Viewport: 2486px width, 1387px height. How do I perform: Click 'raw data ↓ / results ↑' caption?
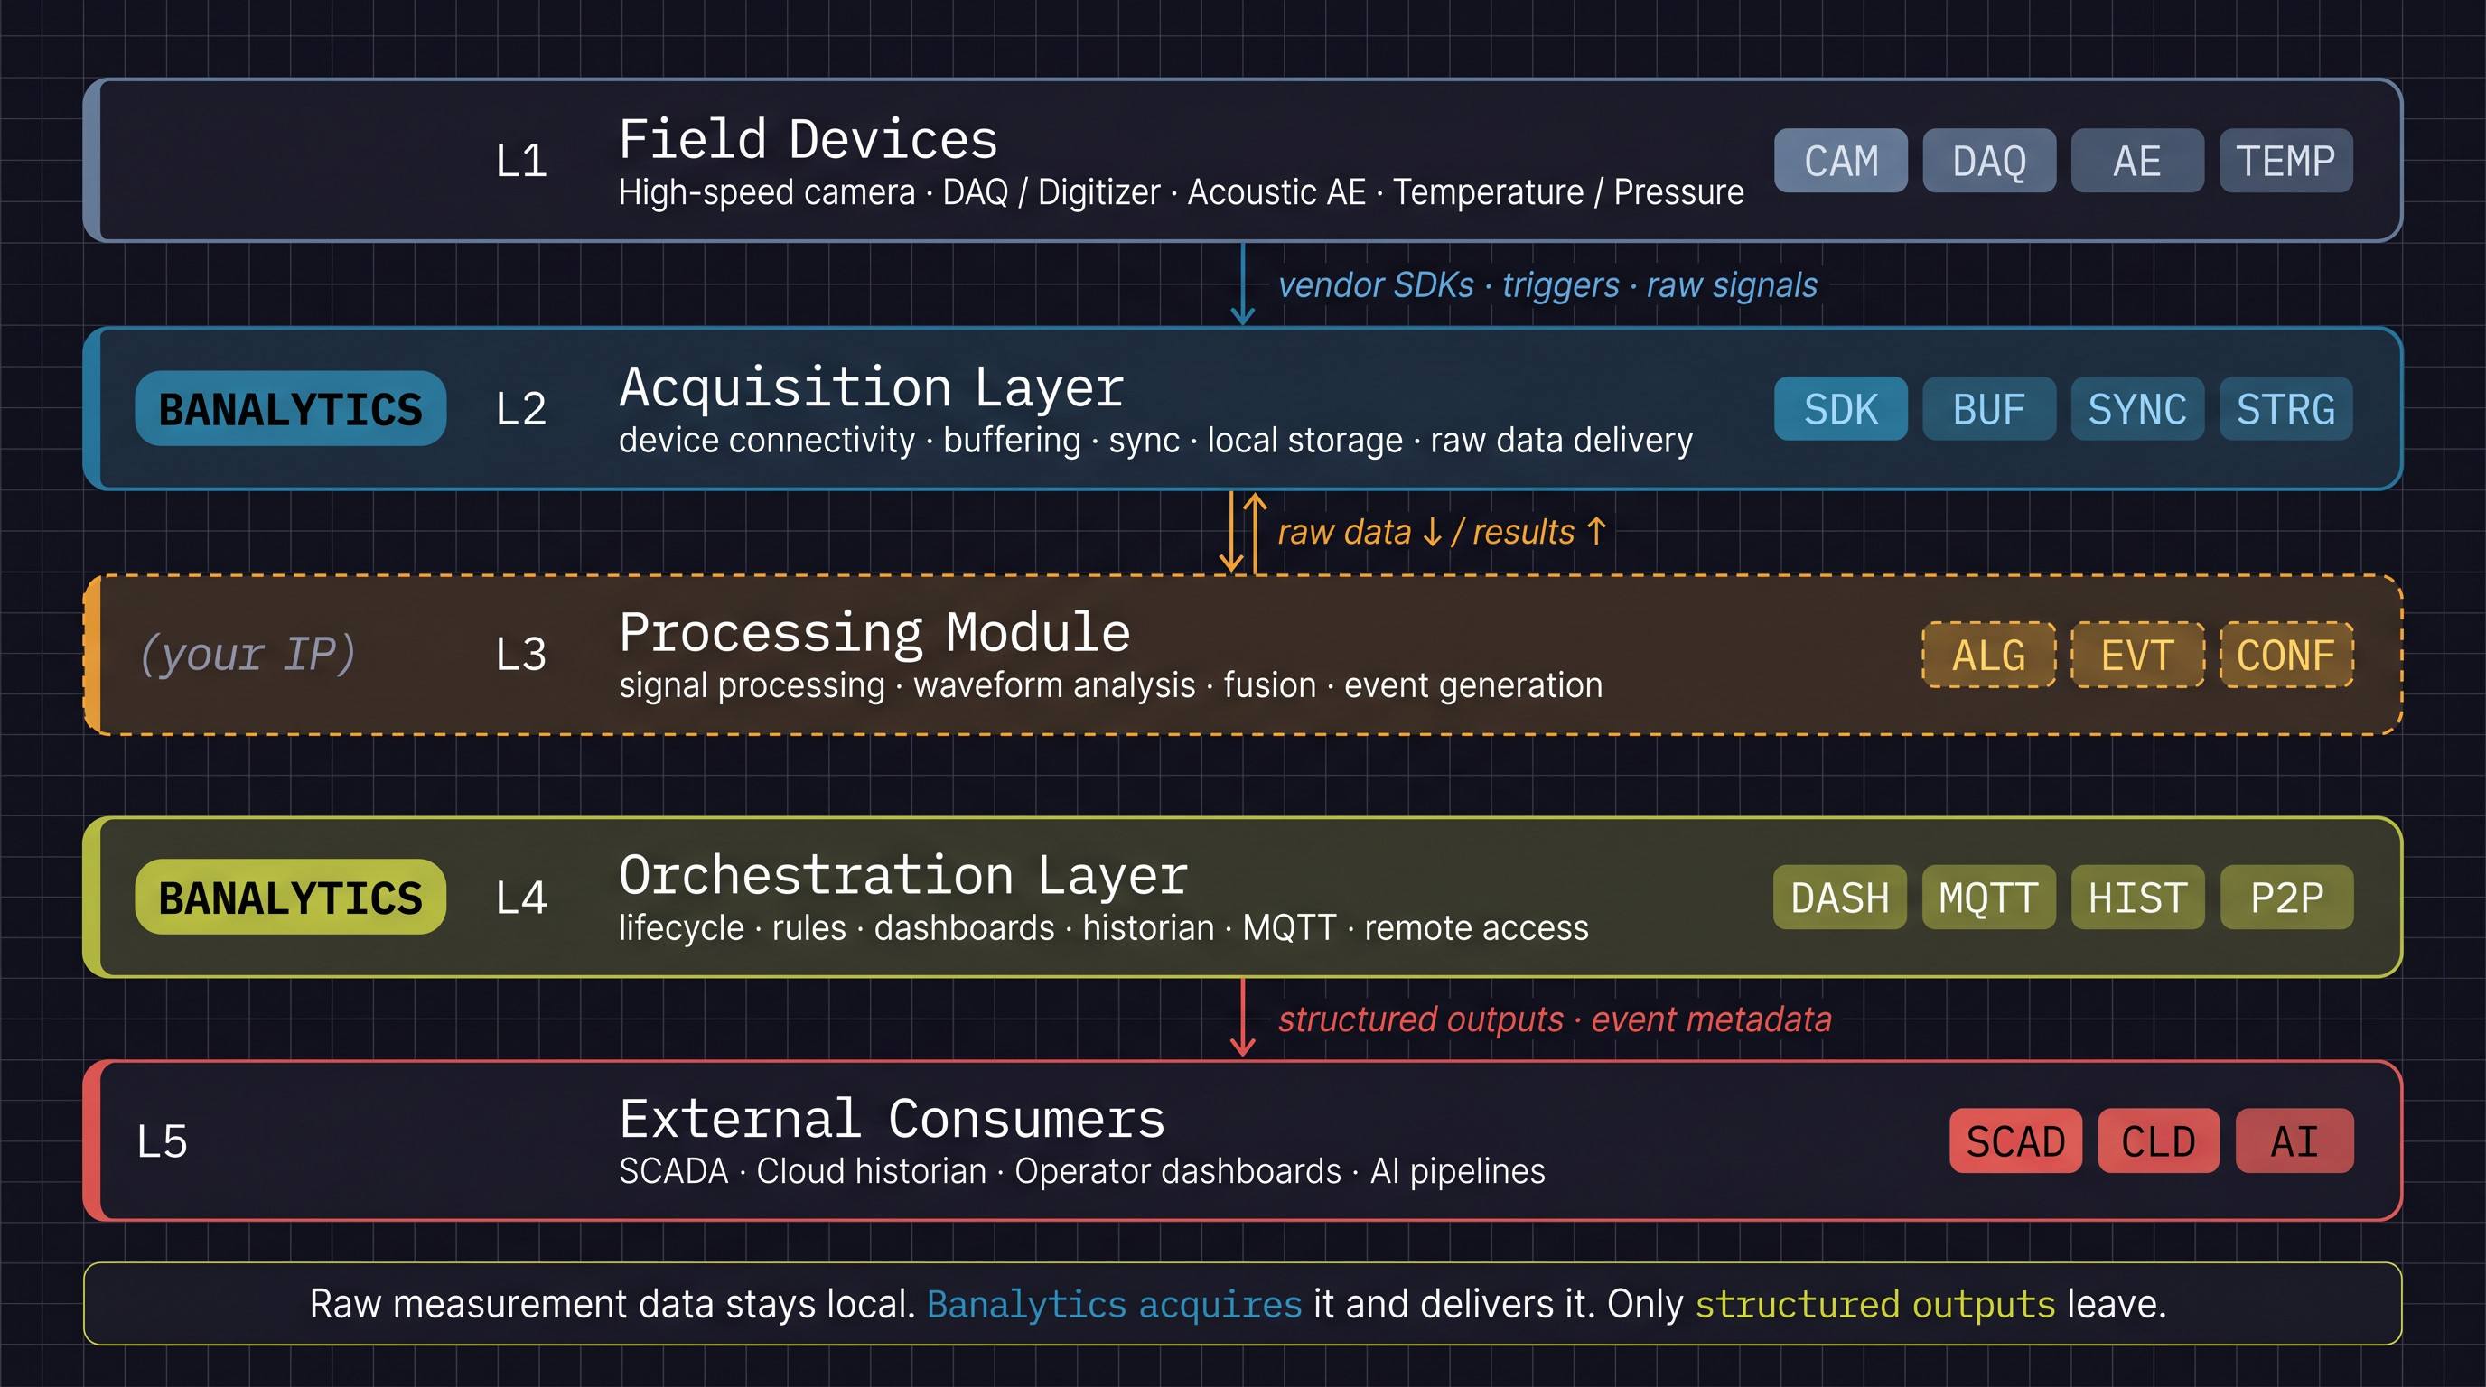[x=1442, y=532]
